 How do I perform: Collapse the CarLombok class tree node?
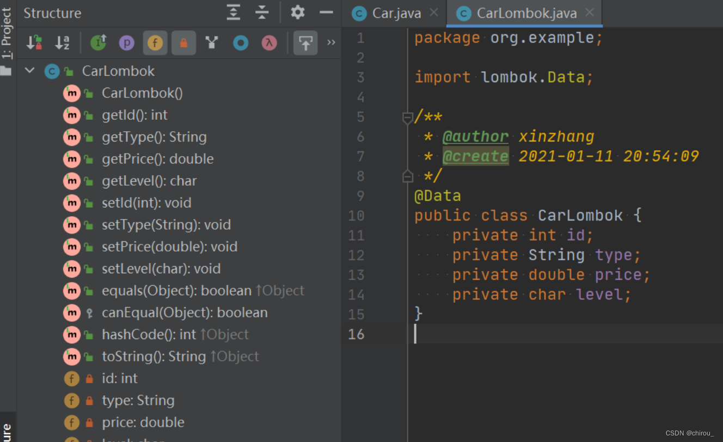tap(29, 71)
